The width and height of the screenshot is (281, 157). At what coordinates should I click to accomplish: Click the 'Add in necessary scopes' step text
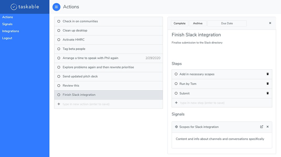pos(197,74)
